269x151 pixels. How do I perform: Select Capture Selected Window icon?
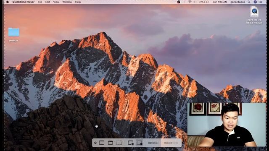(110, 143)
